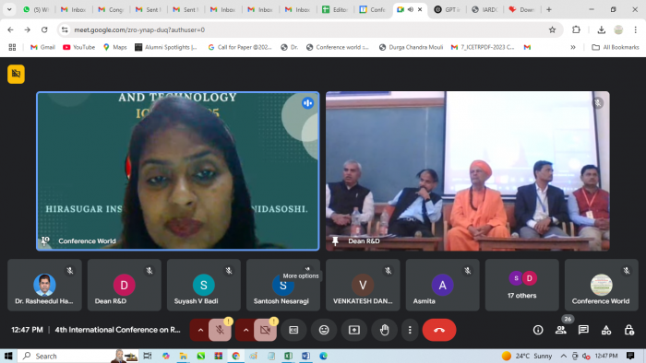Switch to the Editor spreadsheet tab
The width and height of the screenshot is (646, 363).
(x=336, y=9)
